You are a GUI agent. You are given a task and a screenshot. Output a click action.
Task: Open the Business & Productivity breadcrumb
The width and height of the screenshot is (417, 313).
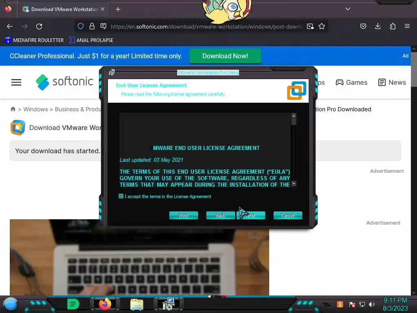(78, 109)
